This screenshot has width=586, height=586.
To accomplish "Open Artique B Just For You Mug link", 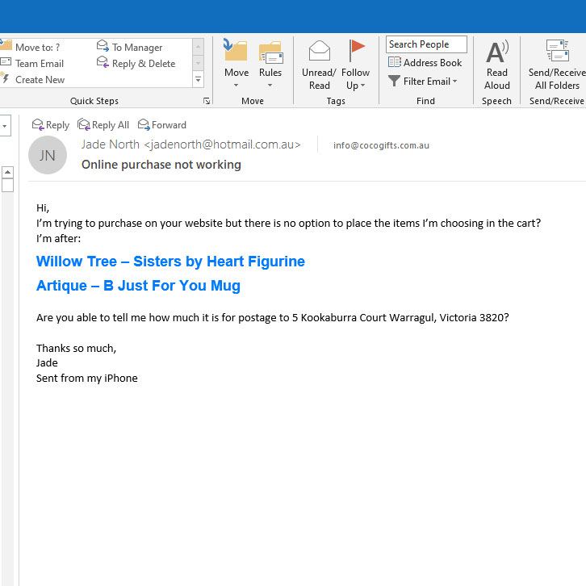I will pyautogui.click(x=138, y=286).
